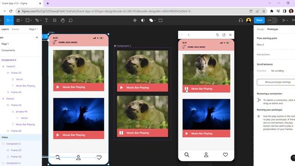Click the browser address bar URL
295x166 pixels.
coord(106,11)
